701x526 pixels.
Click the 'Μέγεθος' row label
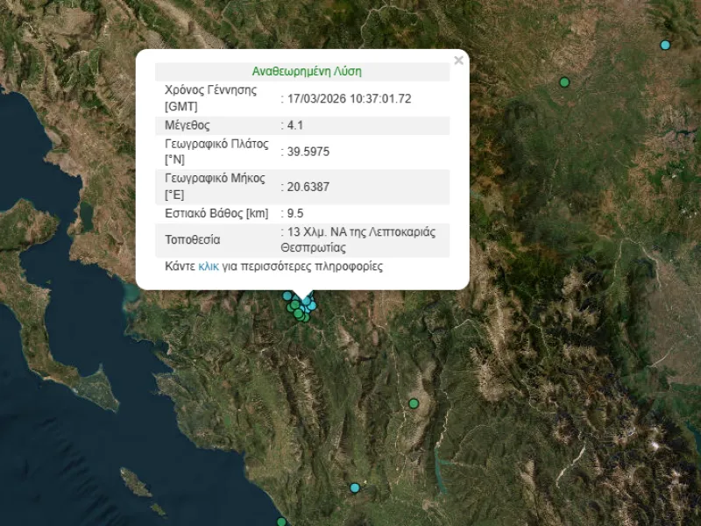pyautogui.click(x=188, y=125)
